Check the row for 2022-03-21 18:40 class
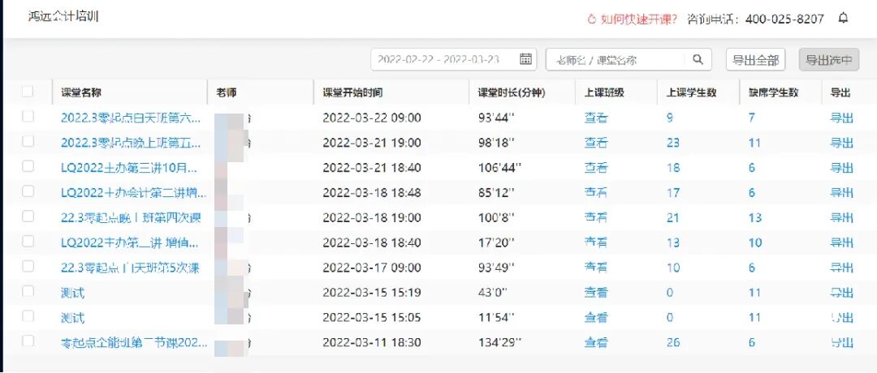This screenshot has height=373, width=877. pyautogui.click(x=28, y=166)
